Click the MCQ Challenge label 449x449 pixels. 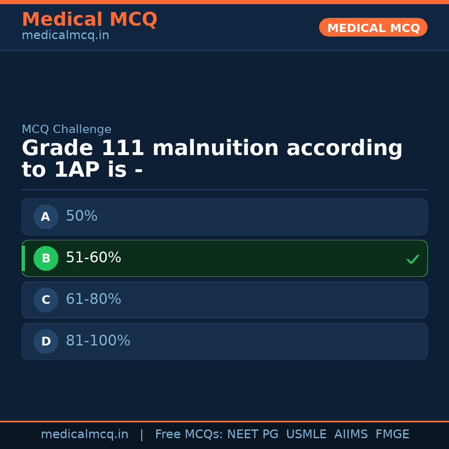pyautogui.click(x=67, y=129)
